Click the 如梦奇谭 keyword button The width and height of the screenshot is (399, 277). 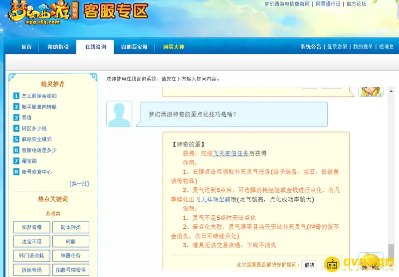click(x=31, y=227)
